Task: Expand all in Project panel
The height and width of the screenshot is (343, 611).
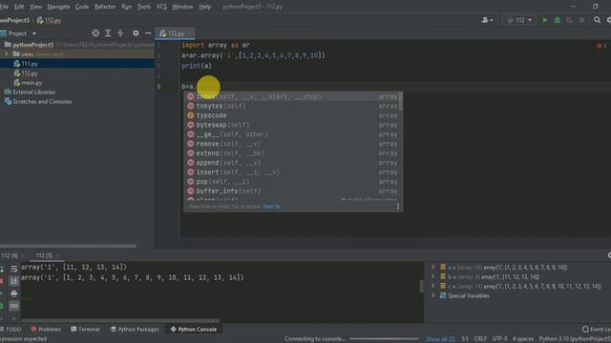Action: click(108, 33)
